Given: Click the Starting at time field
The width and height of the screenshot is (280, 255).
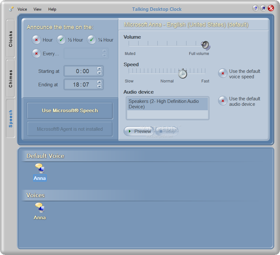Looking at the screenshot, I should 84,71.
